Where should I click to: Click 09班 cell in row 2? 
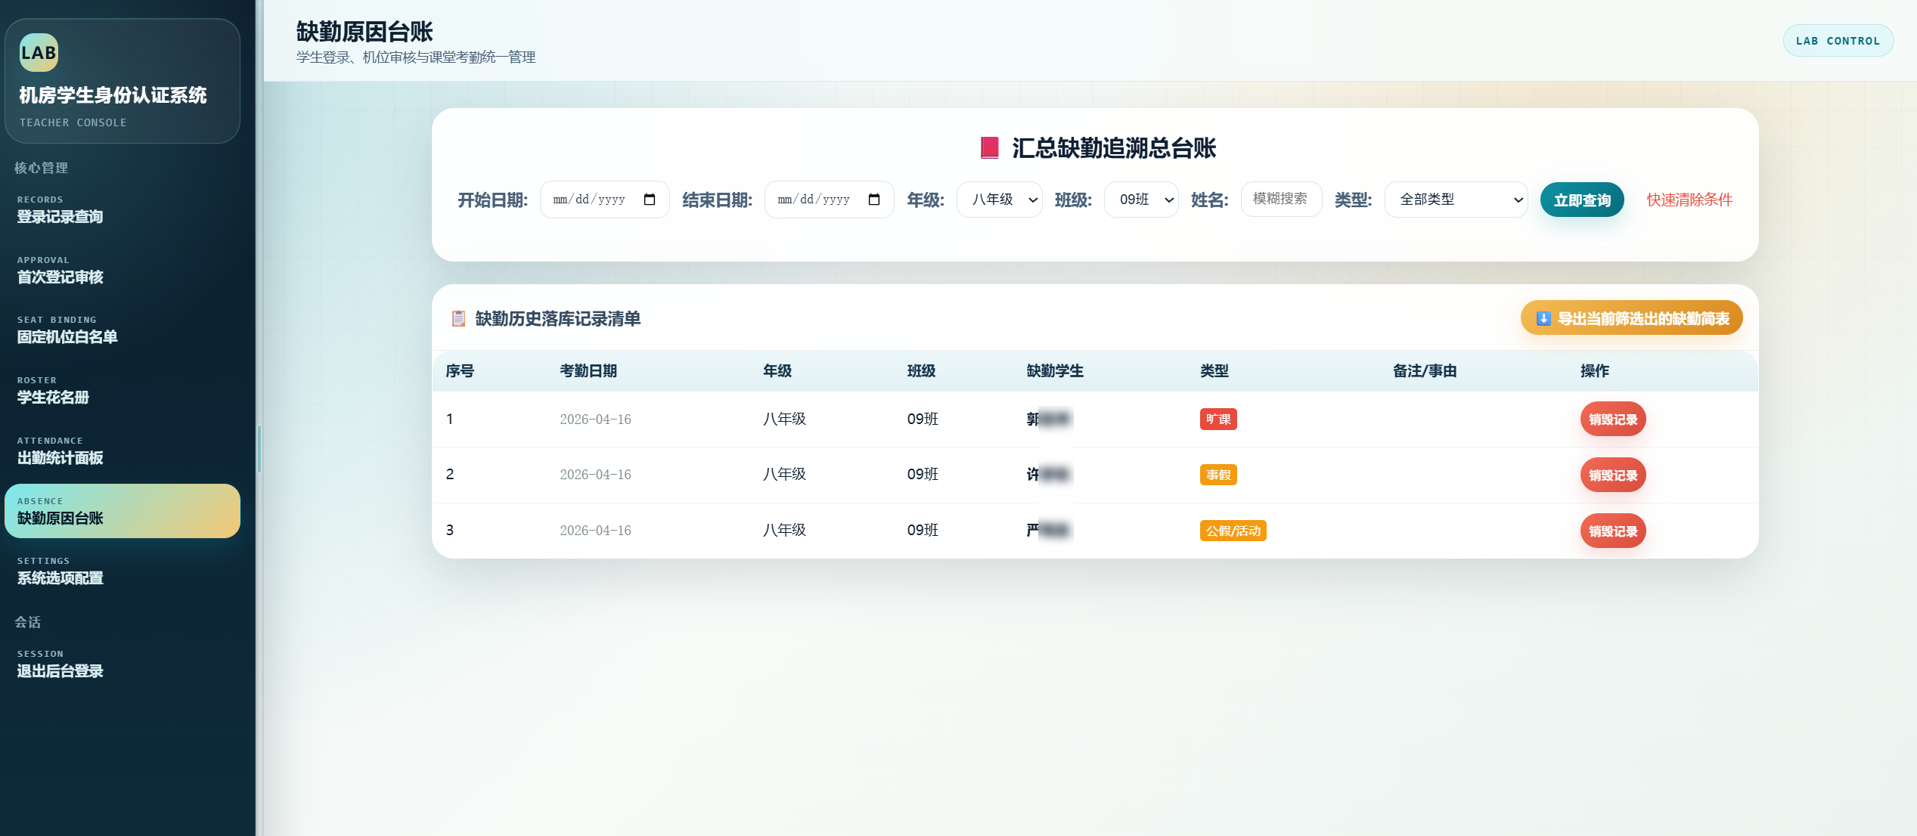923,474
